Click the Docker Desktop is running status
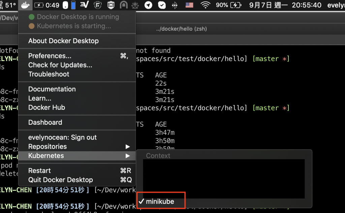This screenshot has height=213, width=345. point(78,17)
